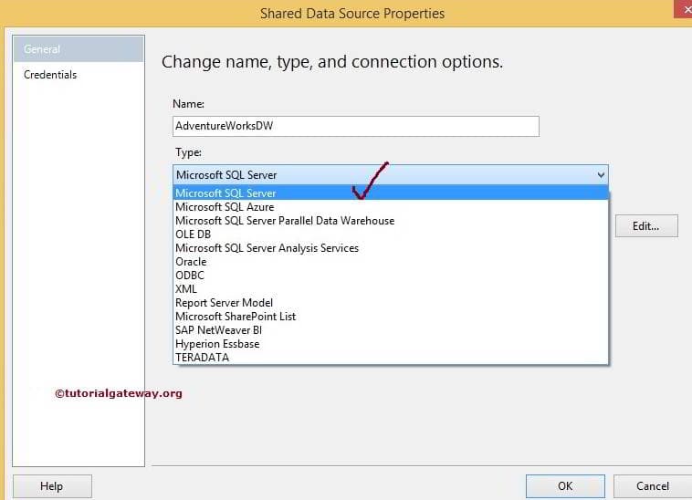Confirm with the OK button

click(x=565, y=486)
